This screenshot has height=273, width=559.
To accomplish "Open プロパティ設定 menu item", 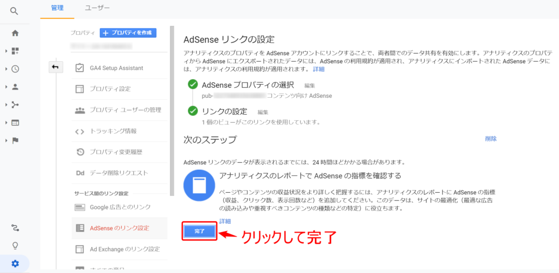I will pyautogui.click(x=120, y=89).
